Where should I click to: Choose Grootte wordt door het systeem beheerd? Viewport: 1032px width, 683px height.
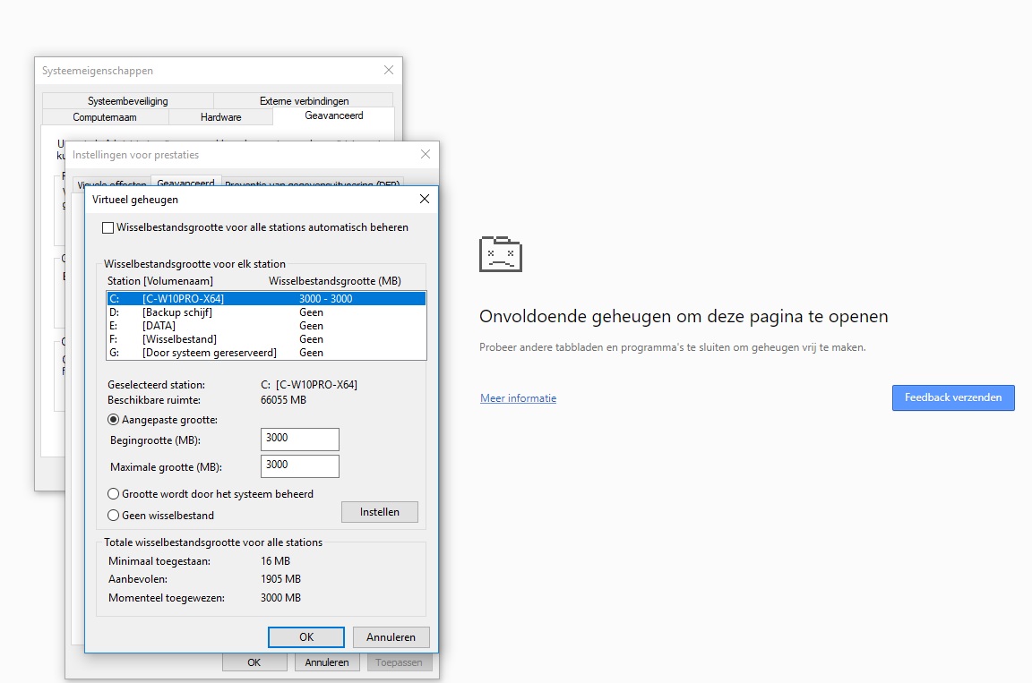pyautogui.click(x=114, y=493)
